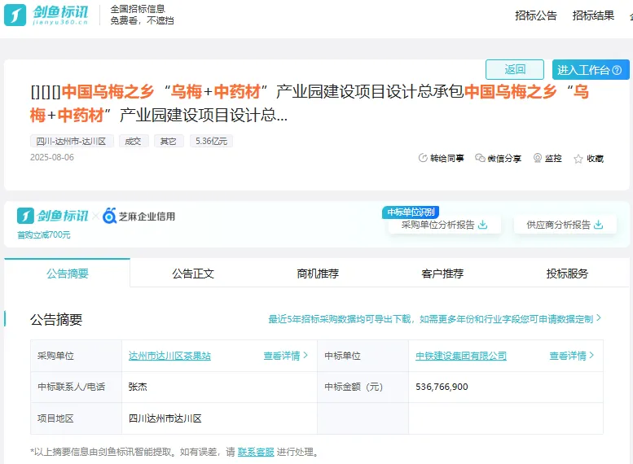The image size is (633, 464).
Task: Switch to the 商机推荐 tab
Action: pyautogui.click(x=318, y=274)
